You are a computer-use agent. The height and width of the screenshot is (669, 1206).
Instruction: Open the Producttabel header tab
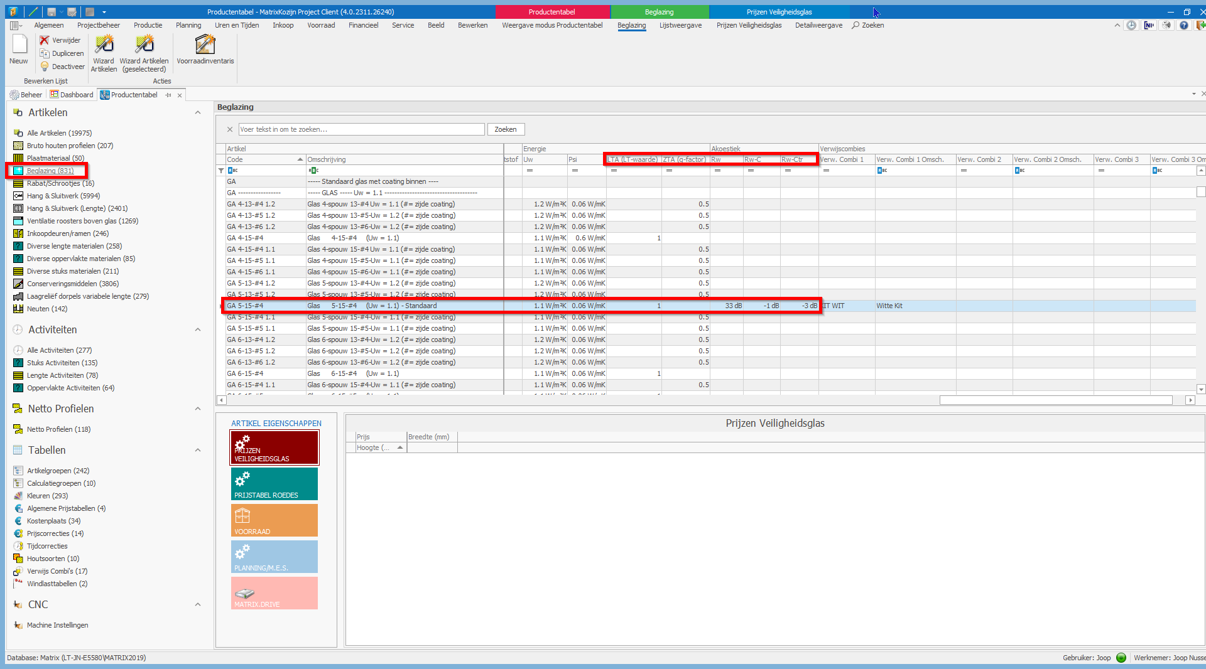(x=552, y=12)
